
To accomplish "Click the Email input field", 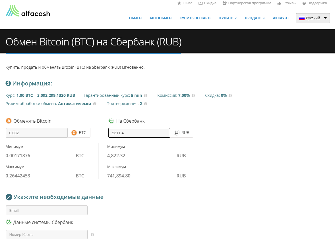I will point(47,210).
